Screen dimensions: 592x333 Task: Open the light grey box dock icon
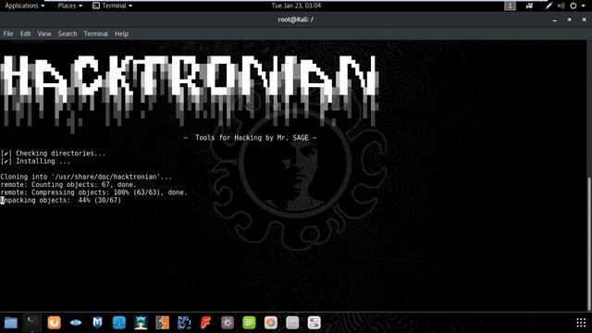(x=292, y=323)
